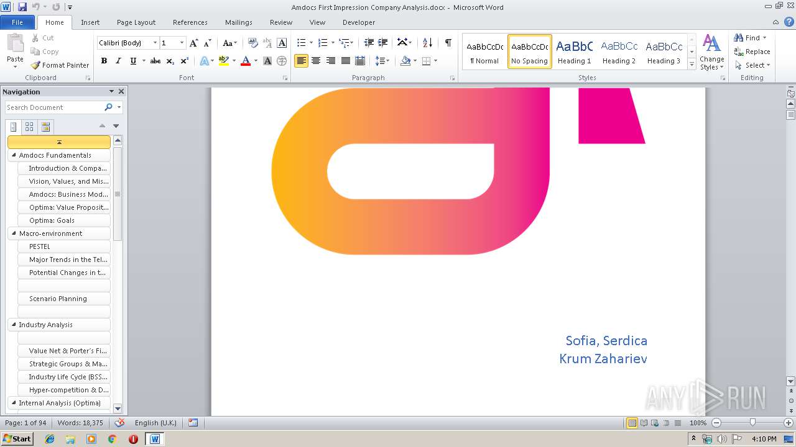796x447 pixels.
Task: Open the Borders dropdown arrow
Action: [435, 61]
